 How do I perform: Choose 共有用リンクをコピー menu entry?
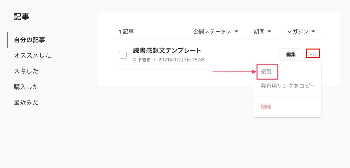pos(288,86)
